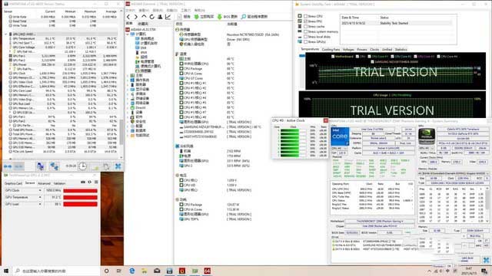Click the taskbar search box

coord(56,271)
